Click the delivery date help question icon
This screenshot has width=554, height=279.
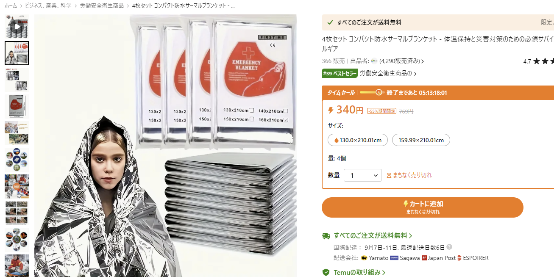click(x=449, y=247)
